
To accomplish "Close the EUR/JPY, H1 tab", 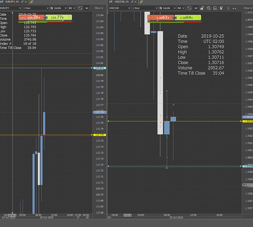I will (26, 2).
